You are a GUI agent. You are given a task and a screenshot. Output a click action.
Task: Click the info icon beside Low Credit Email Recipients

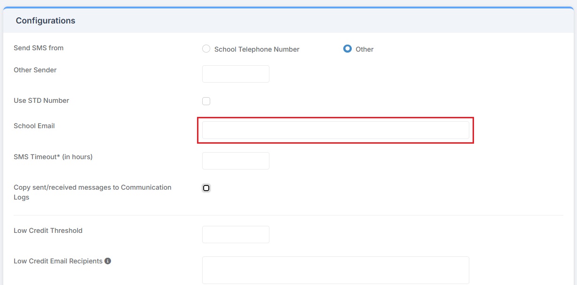(108, 261)
